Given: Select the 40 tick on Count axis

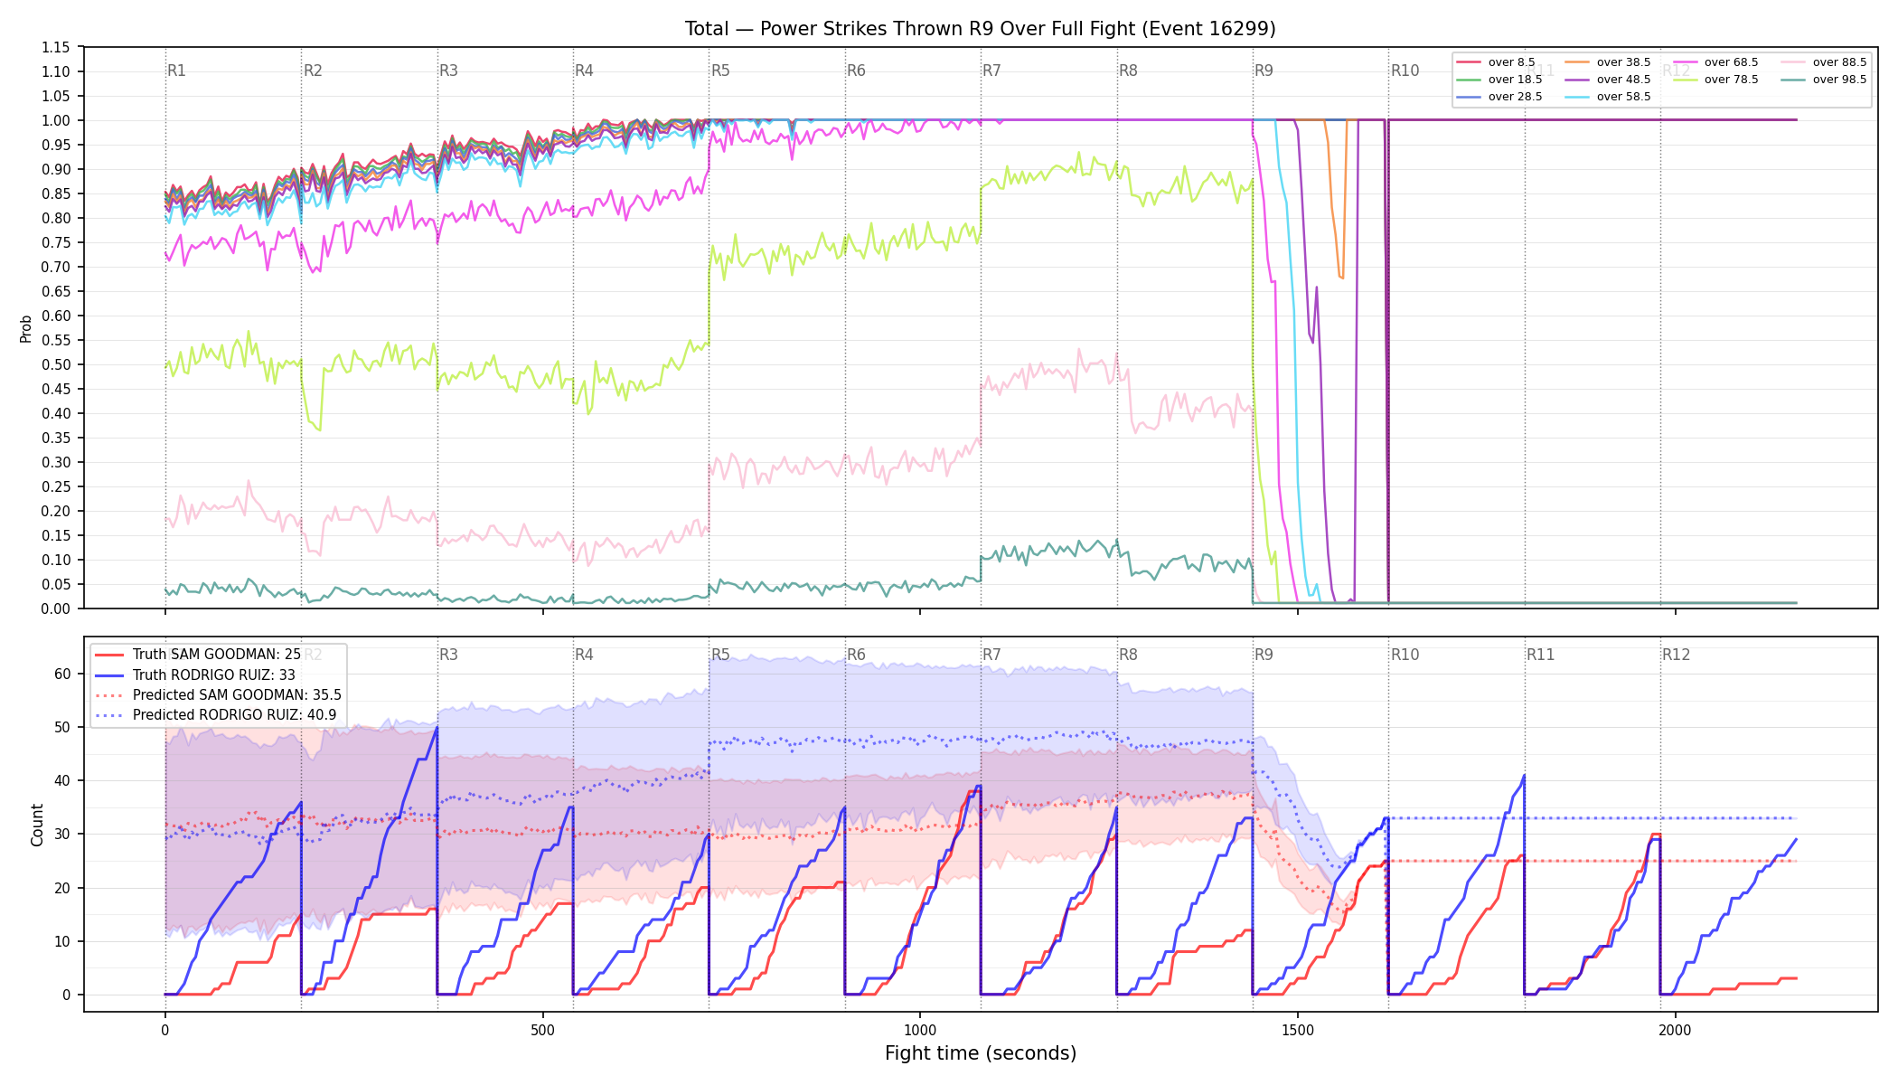Looking at the screenshot, I should click(62, 780).
